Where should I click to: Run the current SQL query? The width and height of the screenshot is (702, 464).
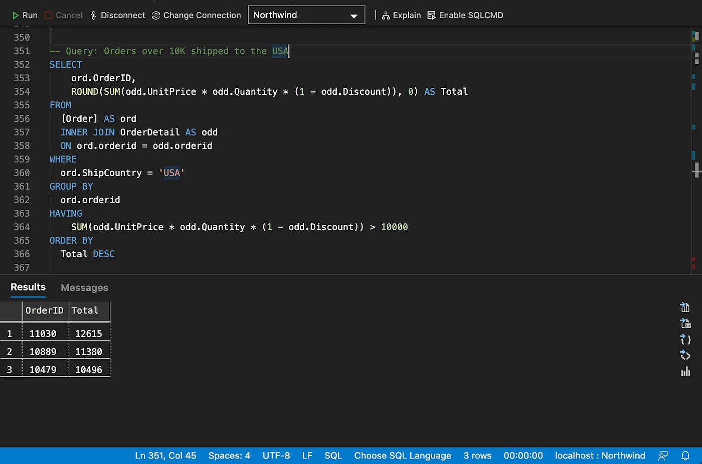coord(25,15)
